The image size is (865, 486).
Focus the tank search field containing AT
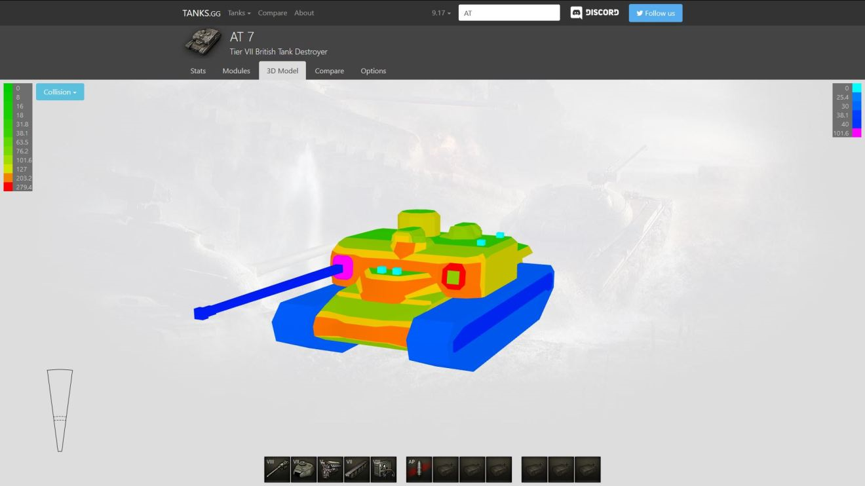pos(509,13)
